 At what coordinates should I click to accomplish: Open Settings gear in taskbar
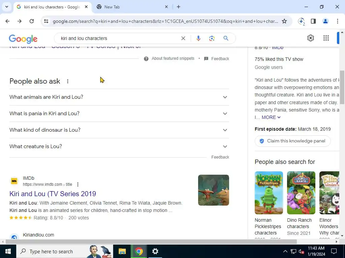155,251
